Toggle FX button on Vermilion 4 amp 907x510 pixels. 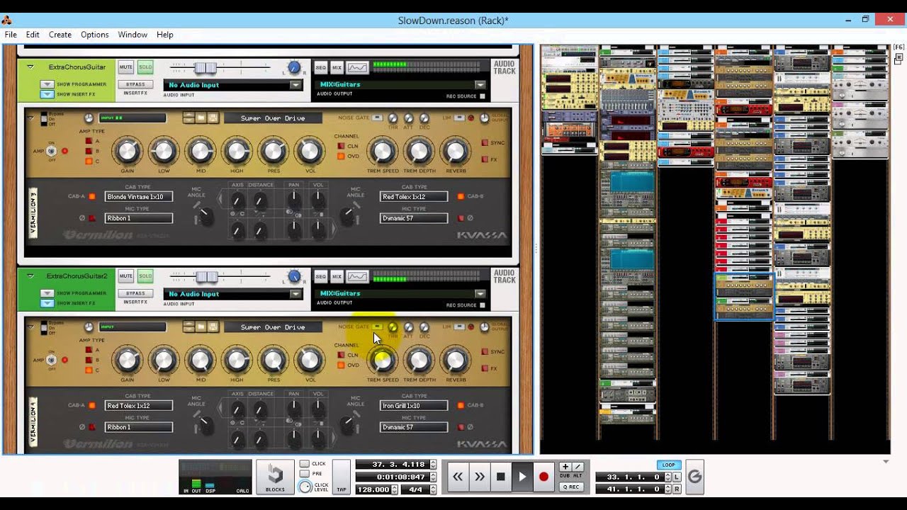click(x=485, y=368)
